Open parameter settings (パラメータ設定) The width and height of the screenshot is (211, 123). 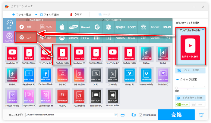(x=190, y=70)
